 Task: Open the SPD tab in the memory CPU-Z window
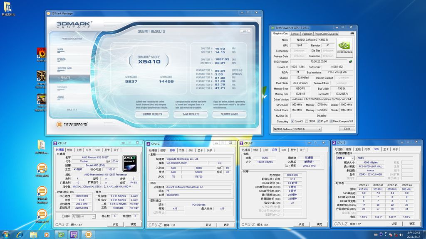(284, 150)
